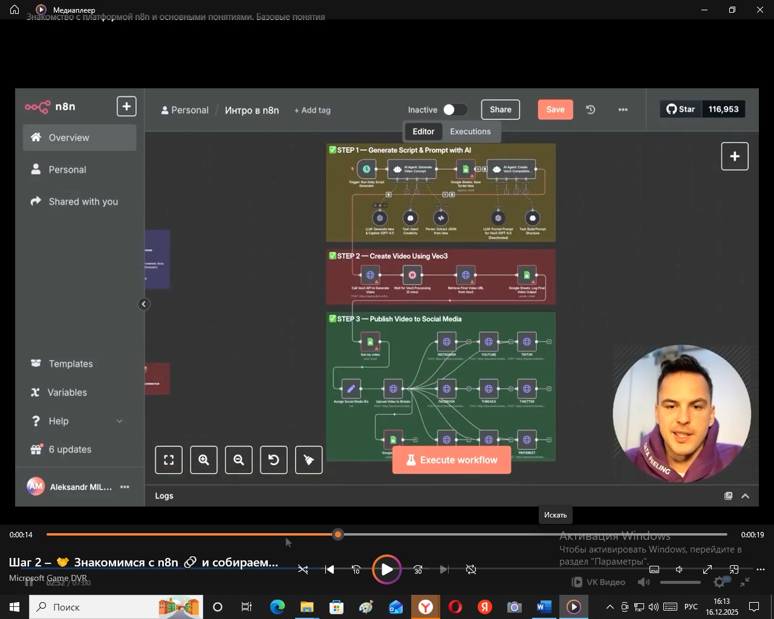The image size is (774, 619).
Task: Switch to the Editor tab
Action: click(423, 132)
